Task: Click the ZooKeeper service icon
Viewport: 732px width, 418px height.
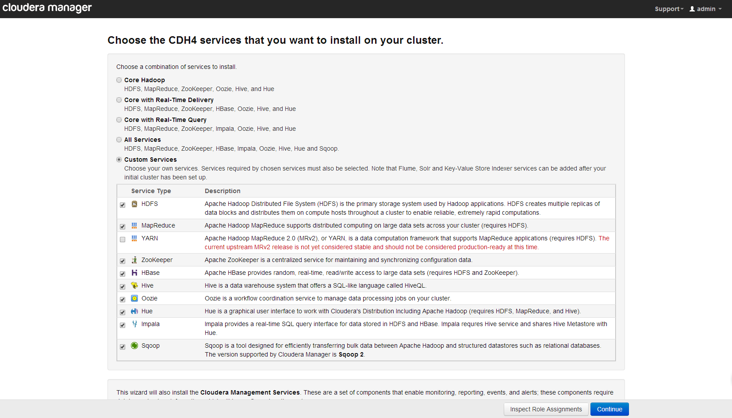Action: [x=134, y=260]
